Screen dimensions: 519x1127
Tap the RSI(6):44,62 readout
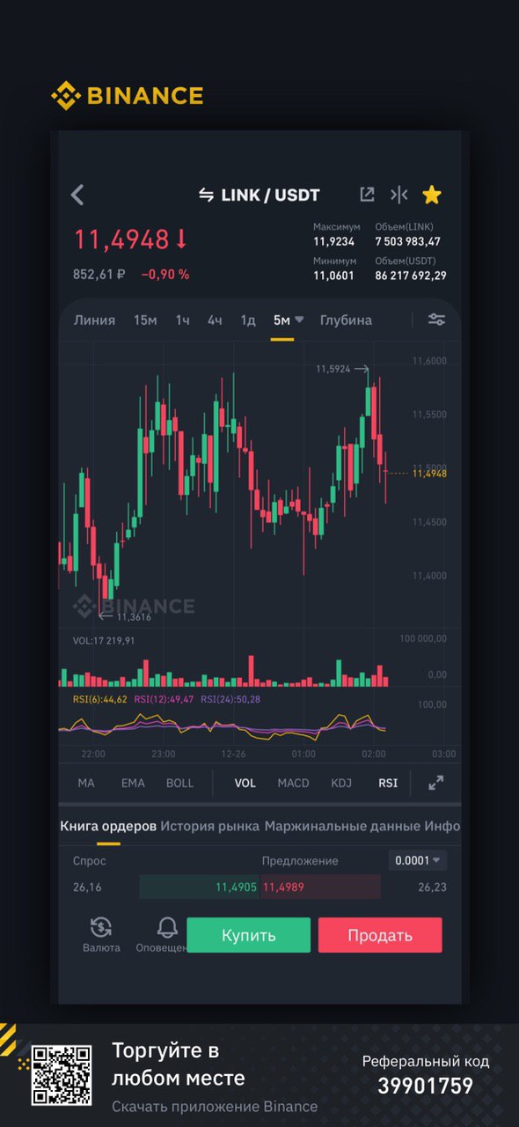click(x=99, y=699)
